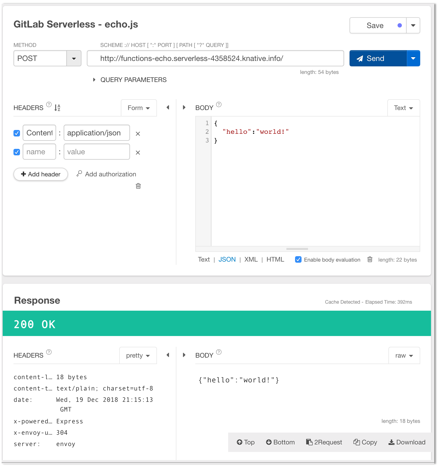The width and height of the screenshot is (438, 466).
Task: Open the POST method dropdown
Action: pos(74,58)
